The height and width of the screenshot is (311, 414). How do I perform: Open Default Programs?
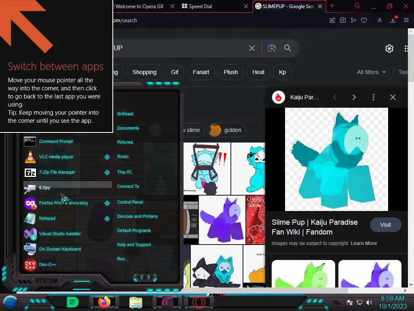134,230
